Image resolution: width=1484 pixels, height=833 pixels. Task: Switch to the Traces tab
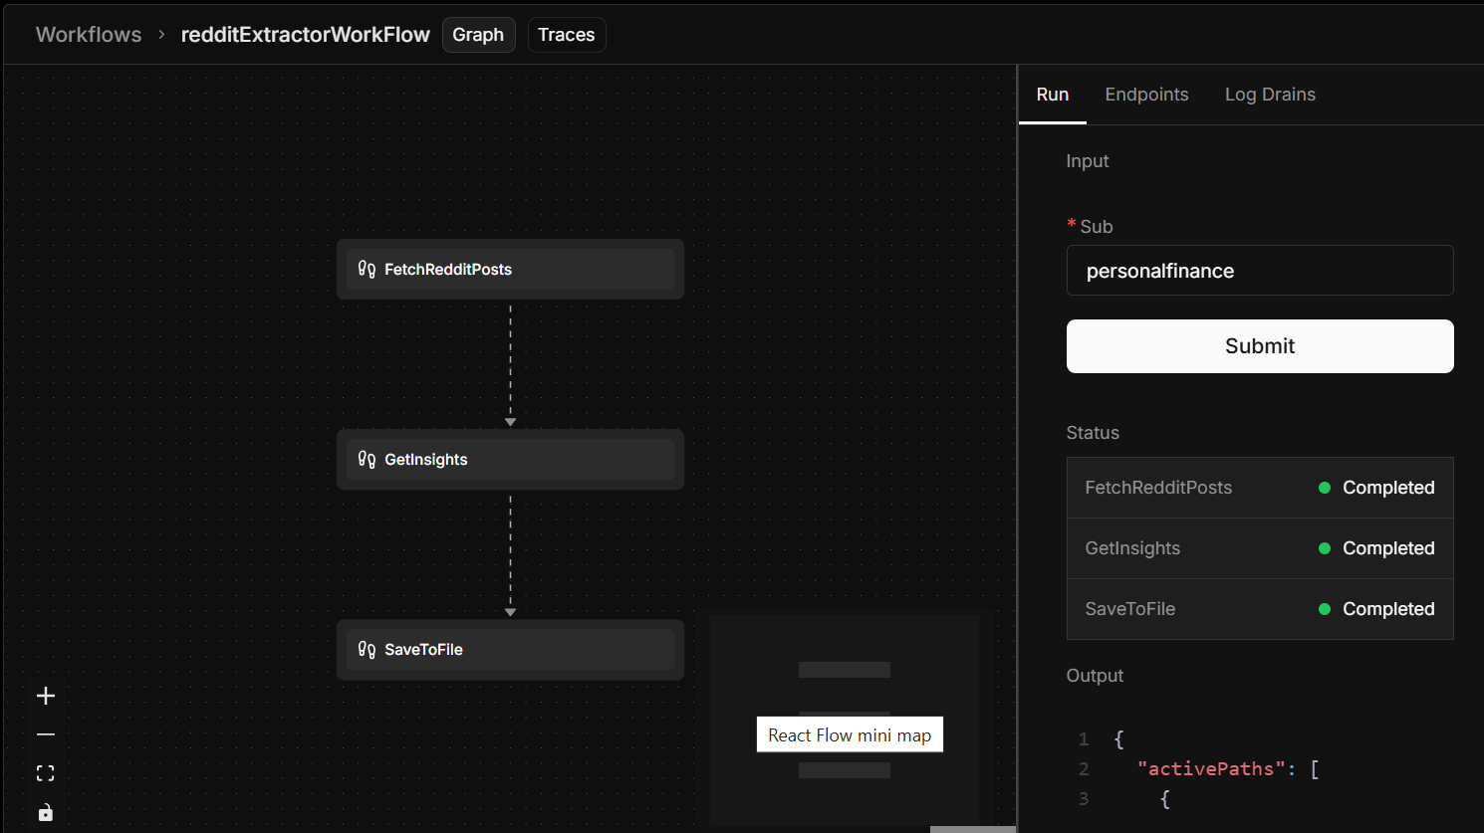point(566,35)
